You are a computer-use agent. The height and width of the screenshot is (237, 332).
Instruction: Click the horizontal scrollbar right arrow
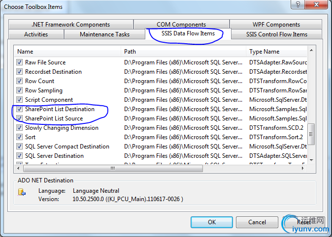pos(303,169)
